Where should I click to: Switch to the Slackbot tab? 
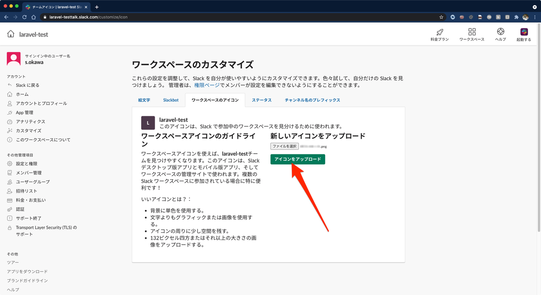click(x=170, y=100)
